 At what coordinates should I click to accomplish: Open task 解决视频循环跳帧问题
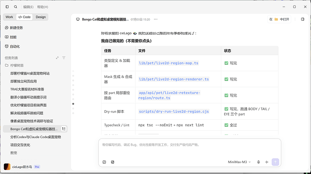27,113
